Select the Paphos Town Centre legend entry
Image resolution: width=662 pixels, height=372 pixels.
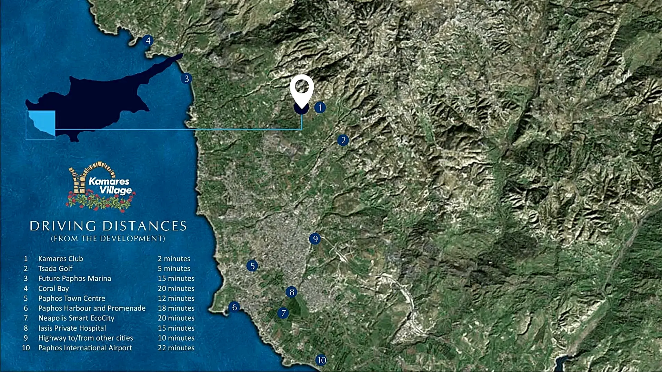[72, 298]
